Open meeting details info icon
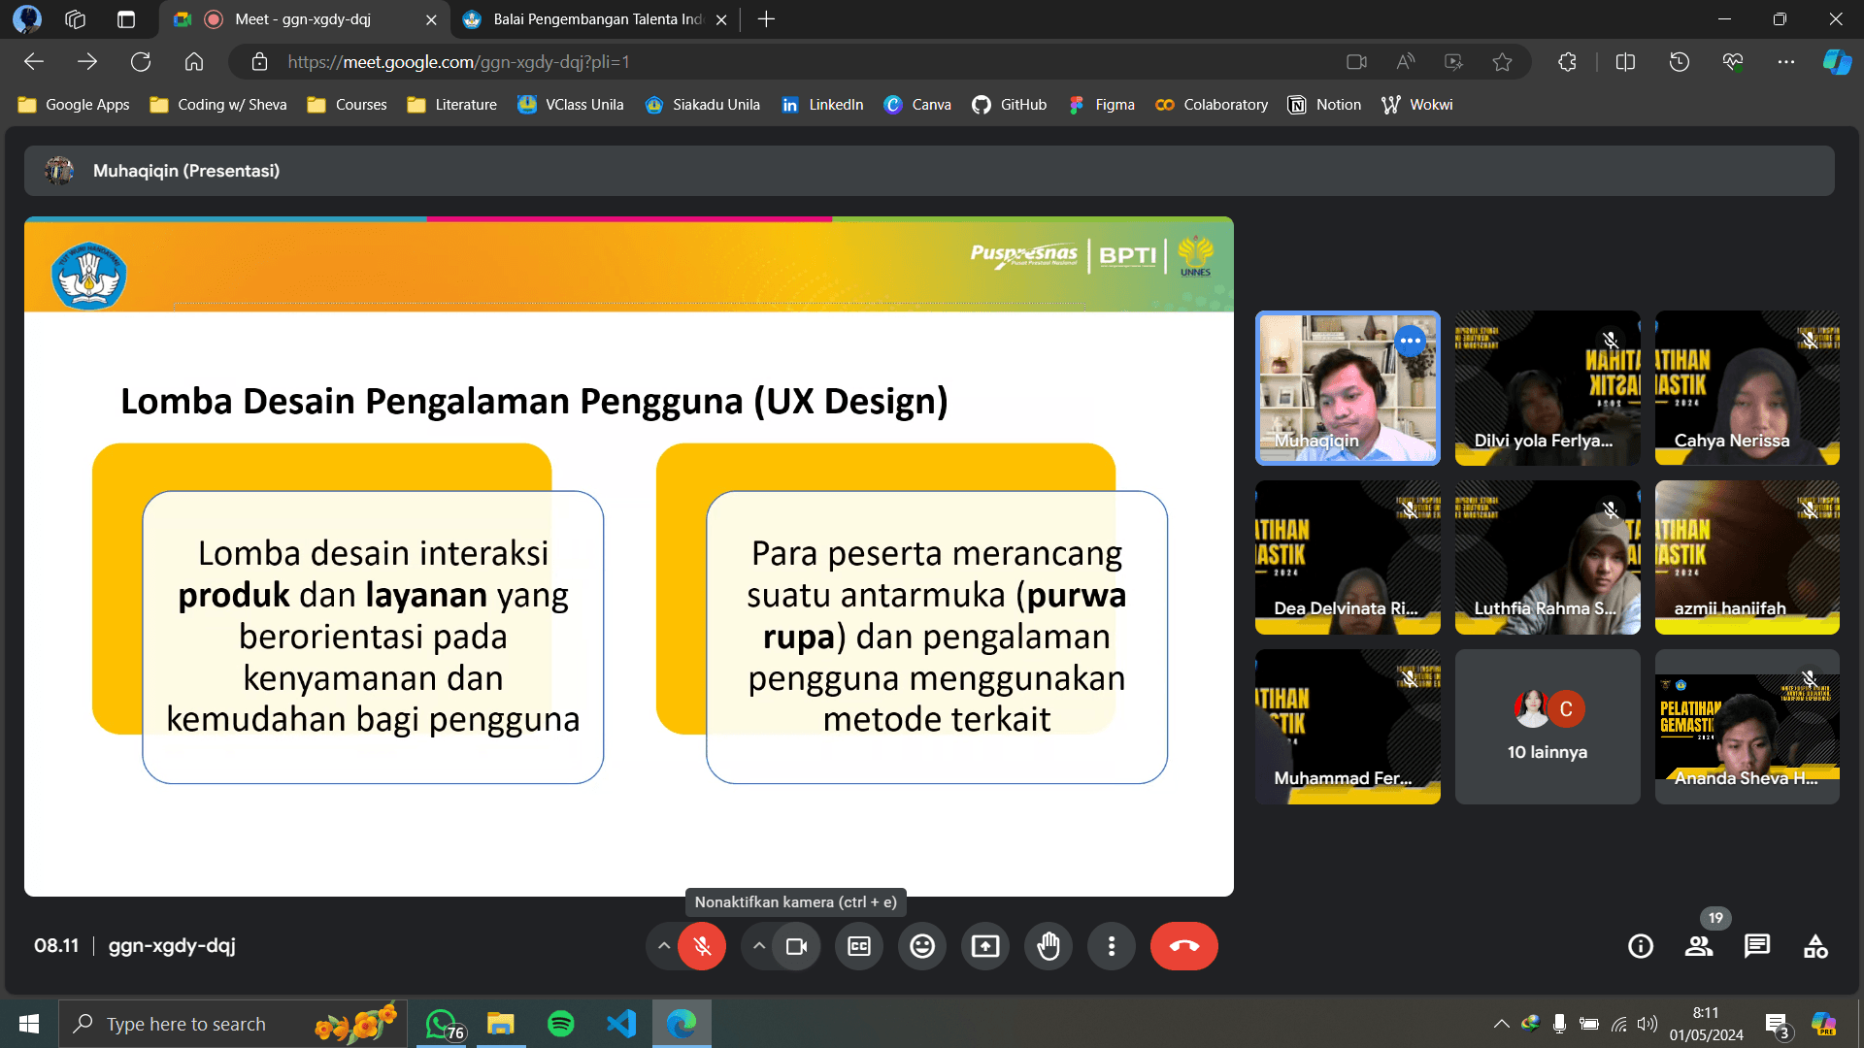 tap(1641, 946)
